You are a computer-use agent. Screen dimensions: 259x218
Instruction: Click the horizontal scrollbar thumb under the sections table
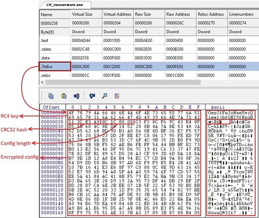[123, 82]
